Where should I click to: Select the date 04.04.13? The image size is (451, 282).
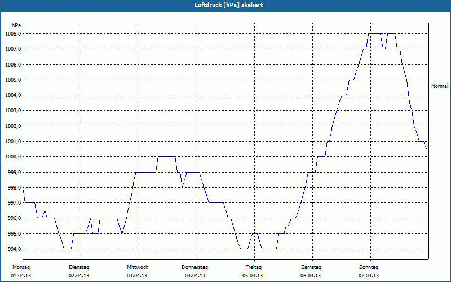pos(195,276)
